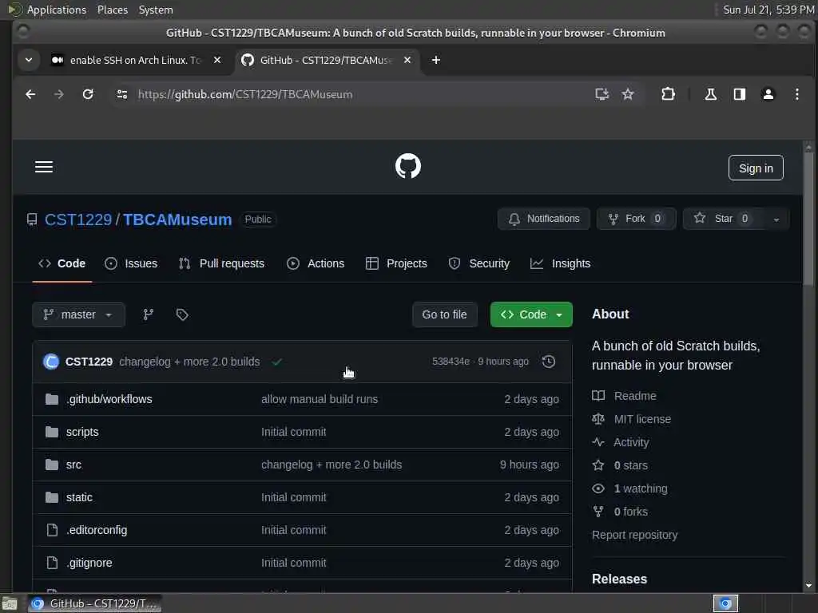
Task: Click CST1229 avatar in commit row
Action: point(51,362)
